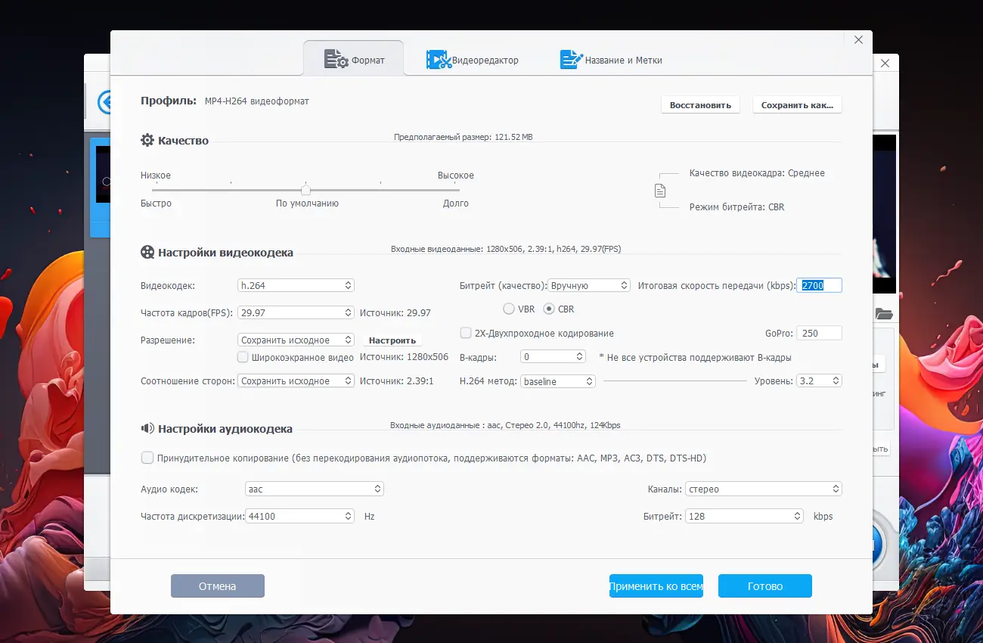Expand the Соотношение сторон dropdown
The image size is (983, 643).
[x=296, y=381]
